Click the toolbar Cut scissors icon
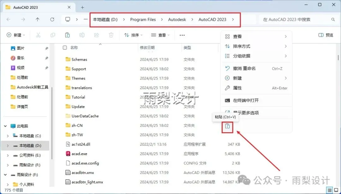 (38, 35)
